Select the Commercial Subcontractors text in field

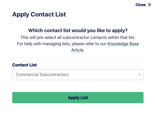[42, 74]
